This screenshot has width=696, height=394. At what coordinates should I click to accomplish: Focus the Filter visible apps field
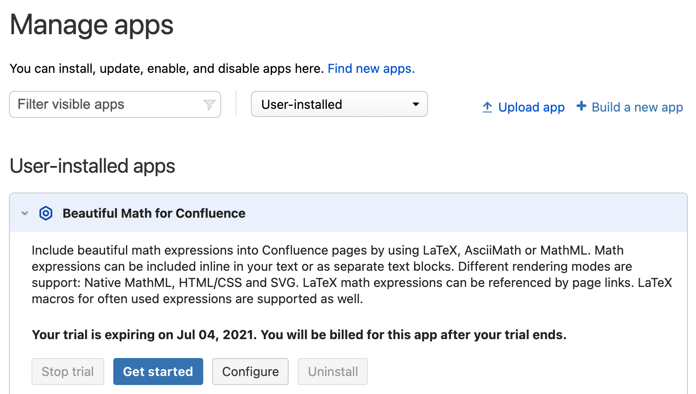108,104
